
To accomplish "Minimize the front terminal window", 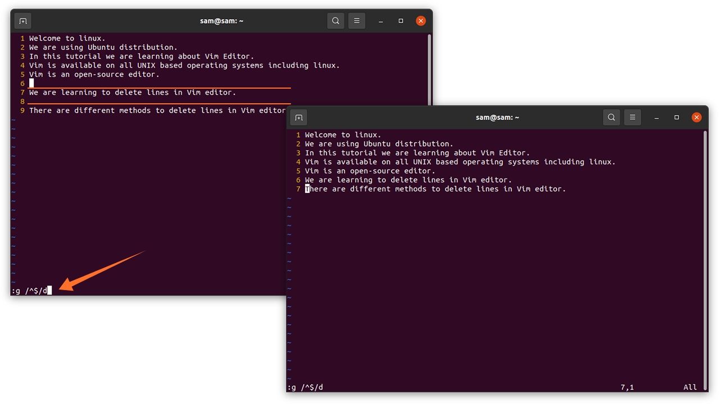I will (657, 118).
